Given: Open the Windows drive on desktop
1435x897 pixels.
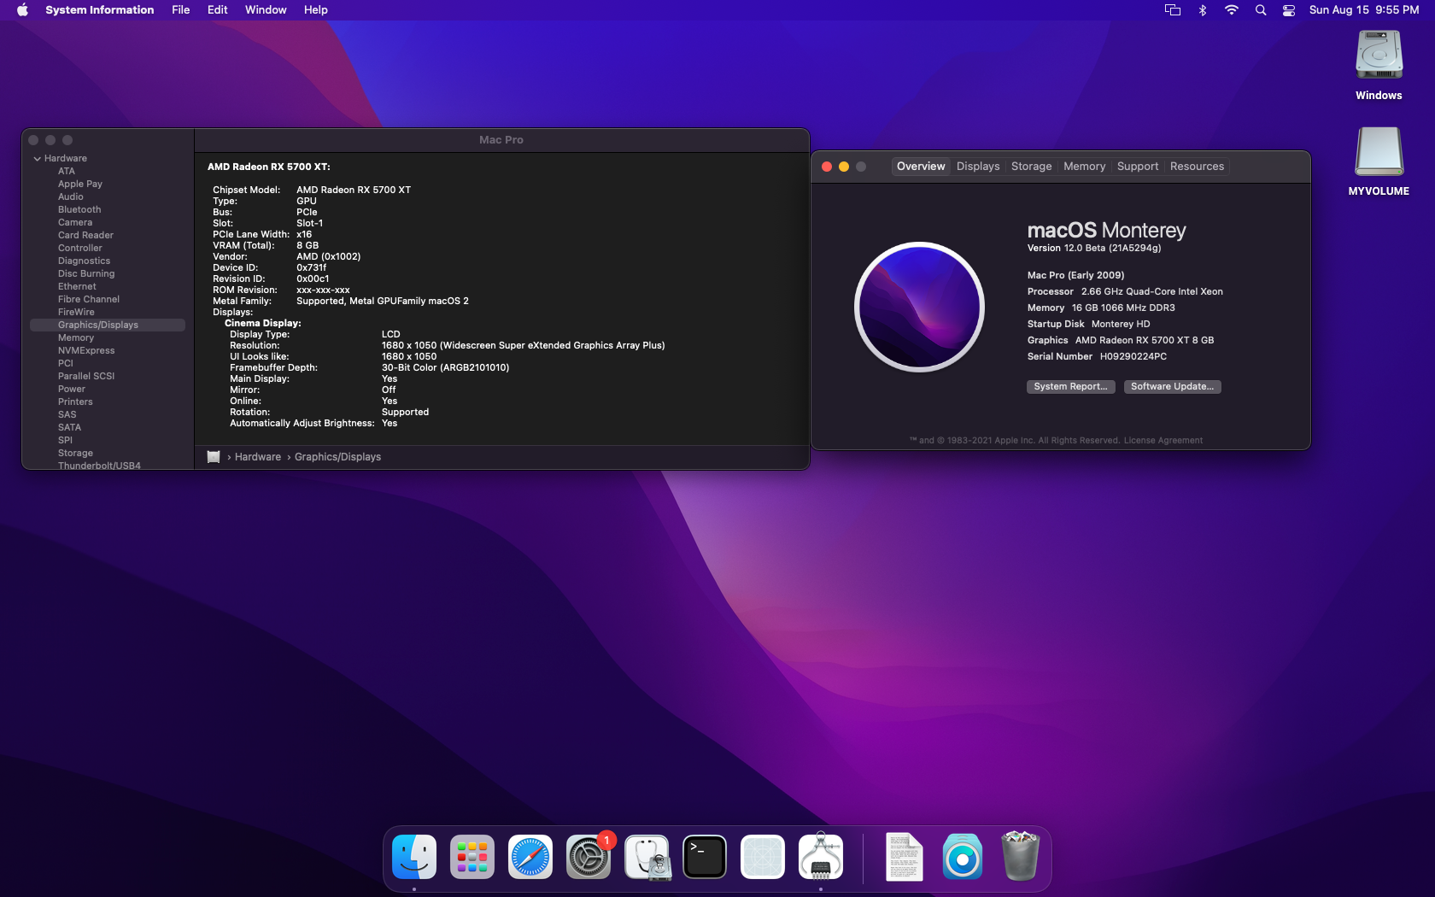Looking at the screenshot, I should point(1379,65).
